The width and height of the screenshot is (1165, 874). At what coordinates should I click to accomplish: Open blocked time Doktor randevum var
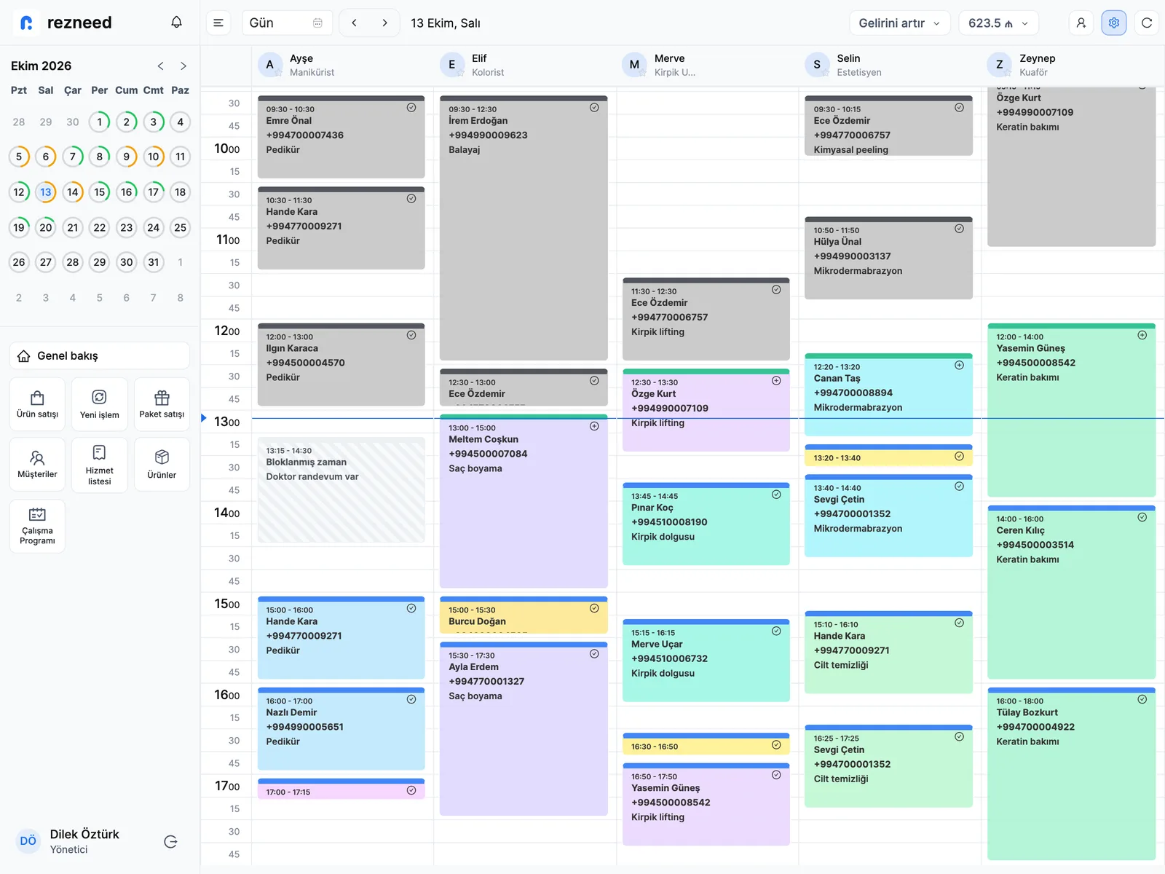pos(341,490)
